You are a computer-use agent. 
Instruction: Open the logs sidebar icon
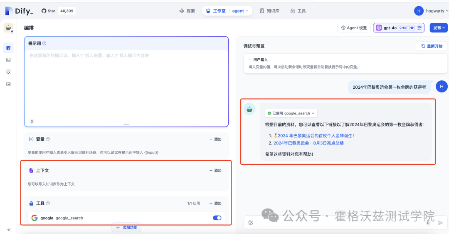tap(8, 72)
